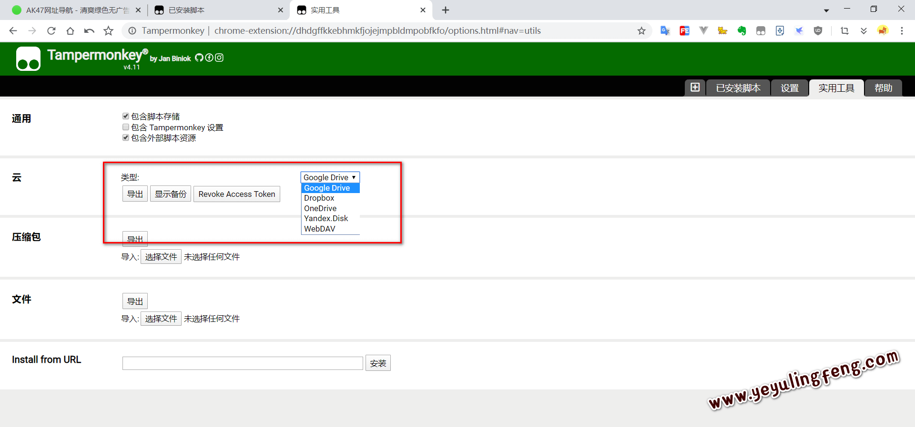Choose Yandex.Disk in the cloud type list

click(x=330, y=218)
